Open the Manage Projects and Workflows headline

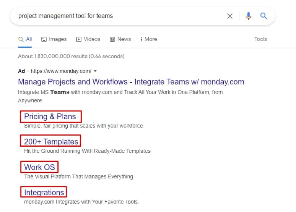131,82
